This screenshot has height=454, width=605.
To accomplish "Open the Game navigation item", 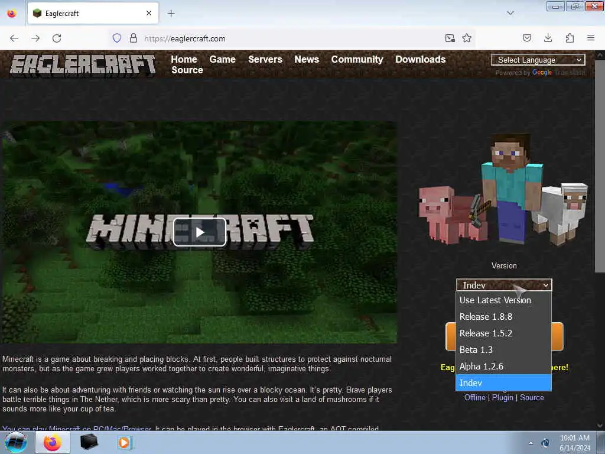I will 223,60.
